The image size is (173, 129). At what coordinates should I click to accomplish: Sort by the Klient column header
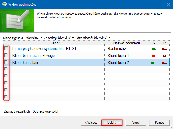click(x=57, y=43)
